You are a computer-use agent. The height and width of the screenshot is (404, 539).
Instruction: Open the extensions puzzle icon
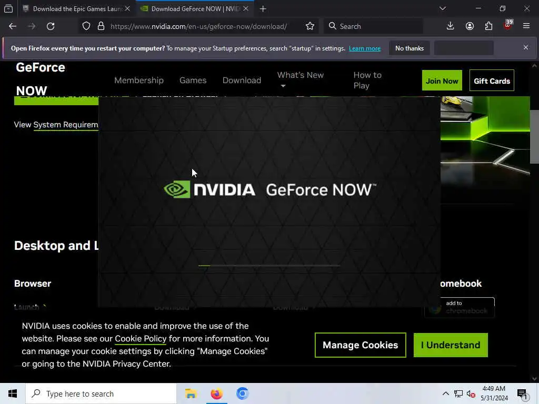(488, 26)
